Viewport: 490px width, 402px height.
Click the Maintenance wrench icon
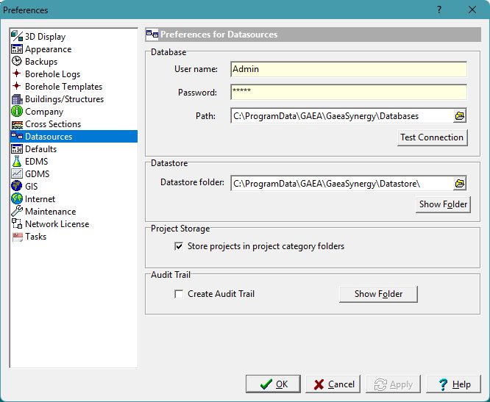[17, 212]
